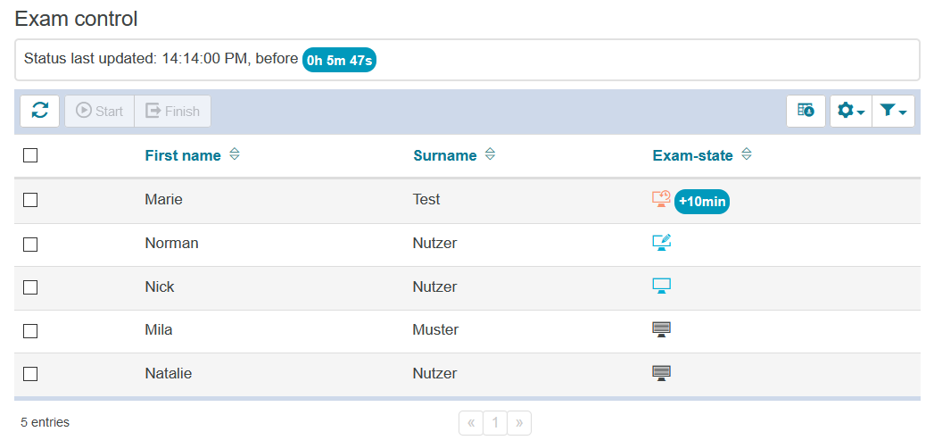Click the surname Muster
The width and height of the screenshot is (934, 440).
pos(435,329)
